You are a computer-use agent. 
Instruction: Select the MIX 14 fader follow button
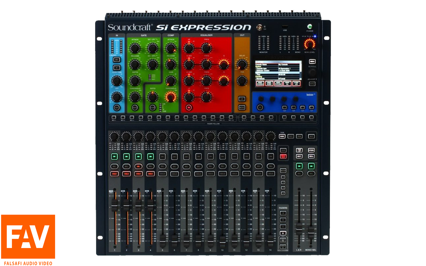click(231, 117)
